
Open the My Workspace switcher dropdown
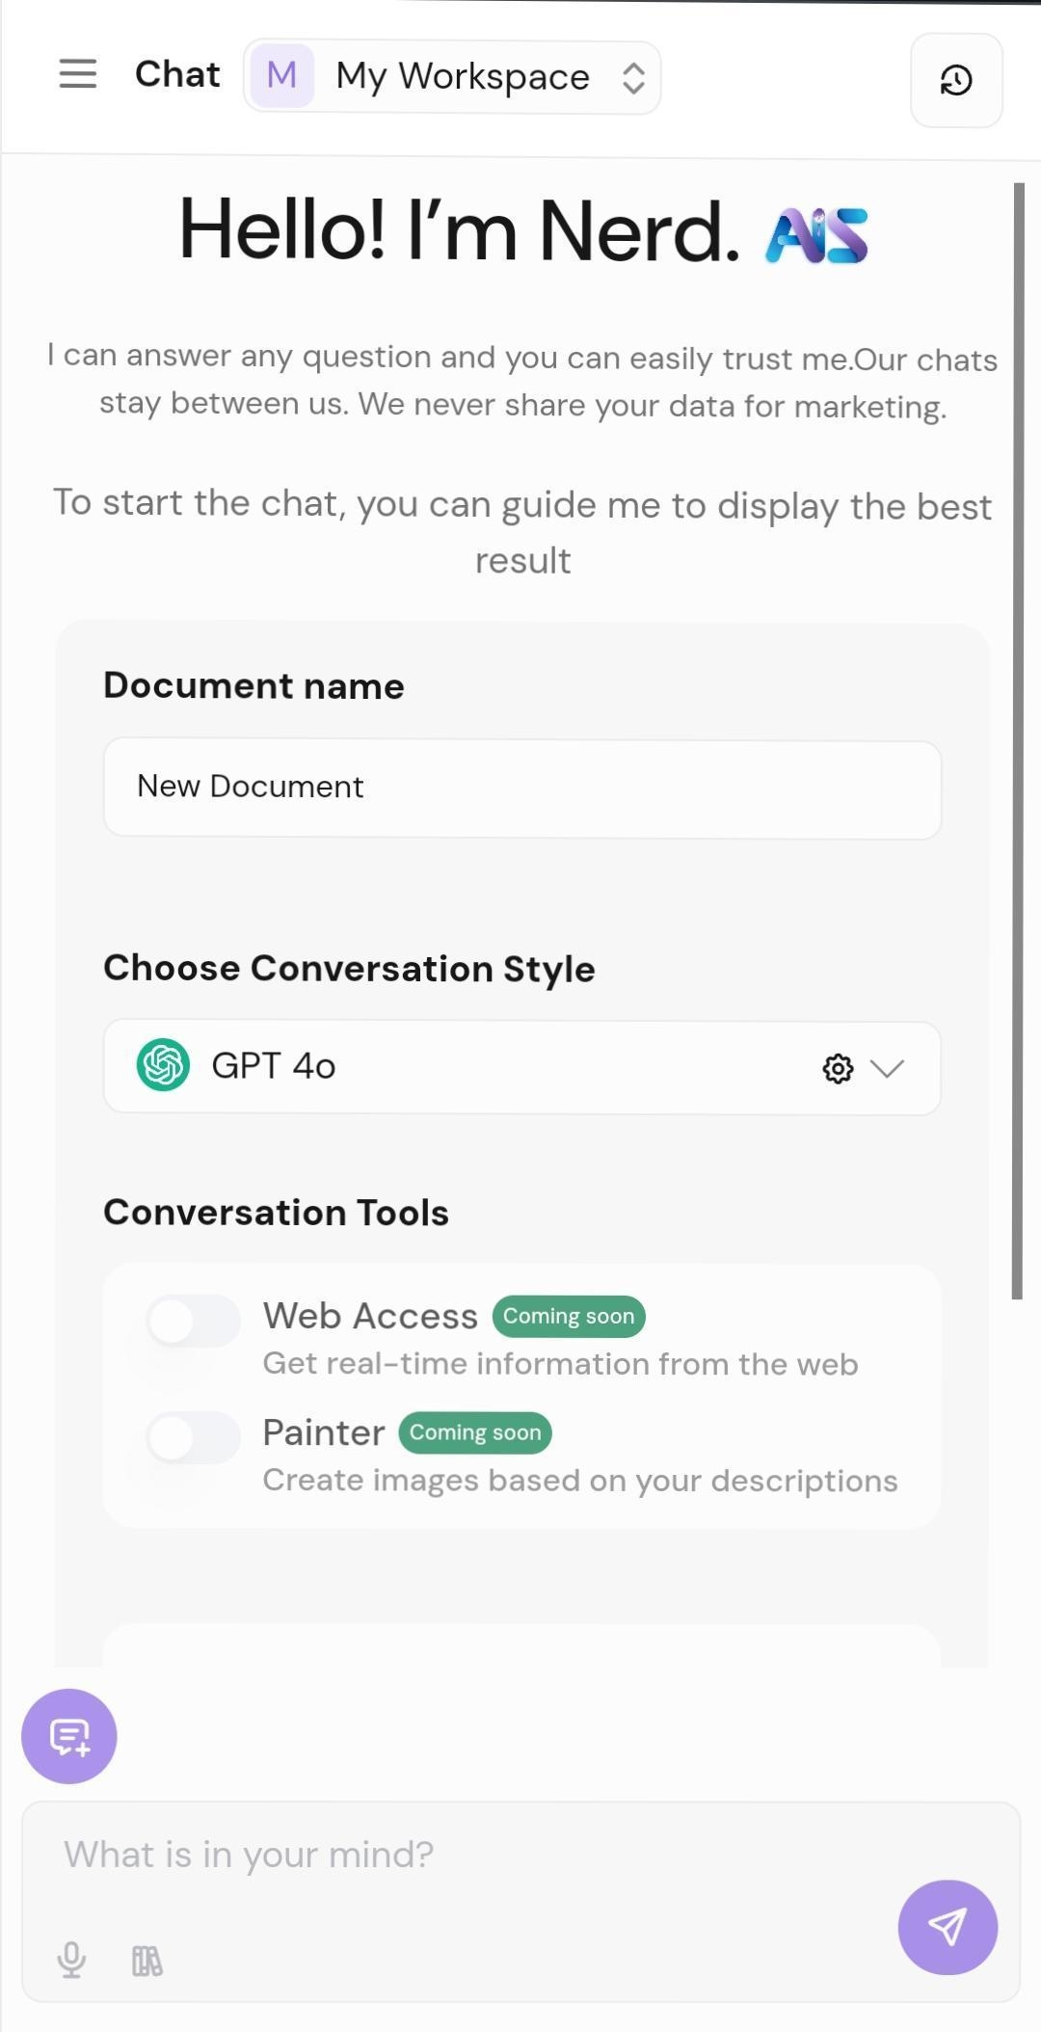[x=633, y=76]
